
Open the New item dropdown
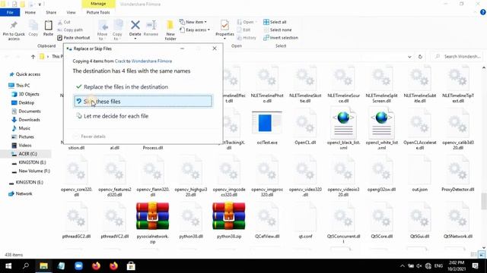click(193, 22)
